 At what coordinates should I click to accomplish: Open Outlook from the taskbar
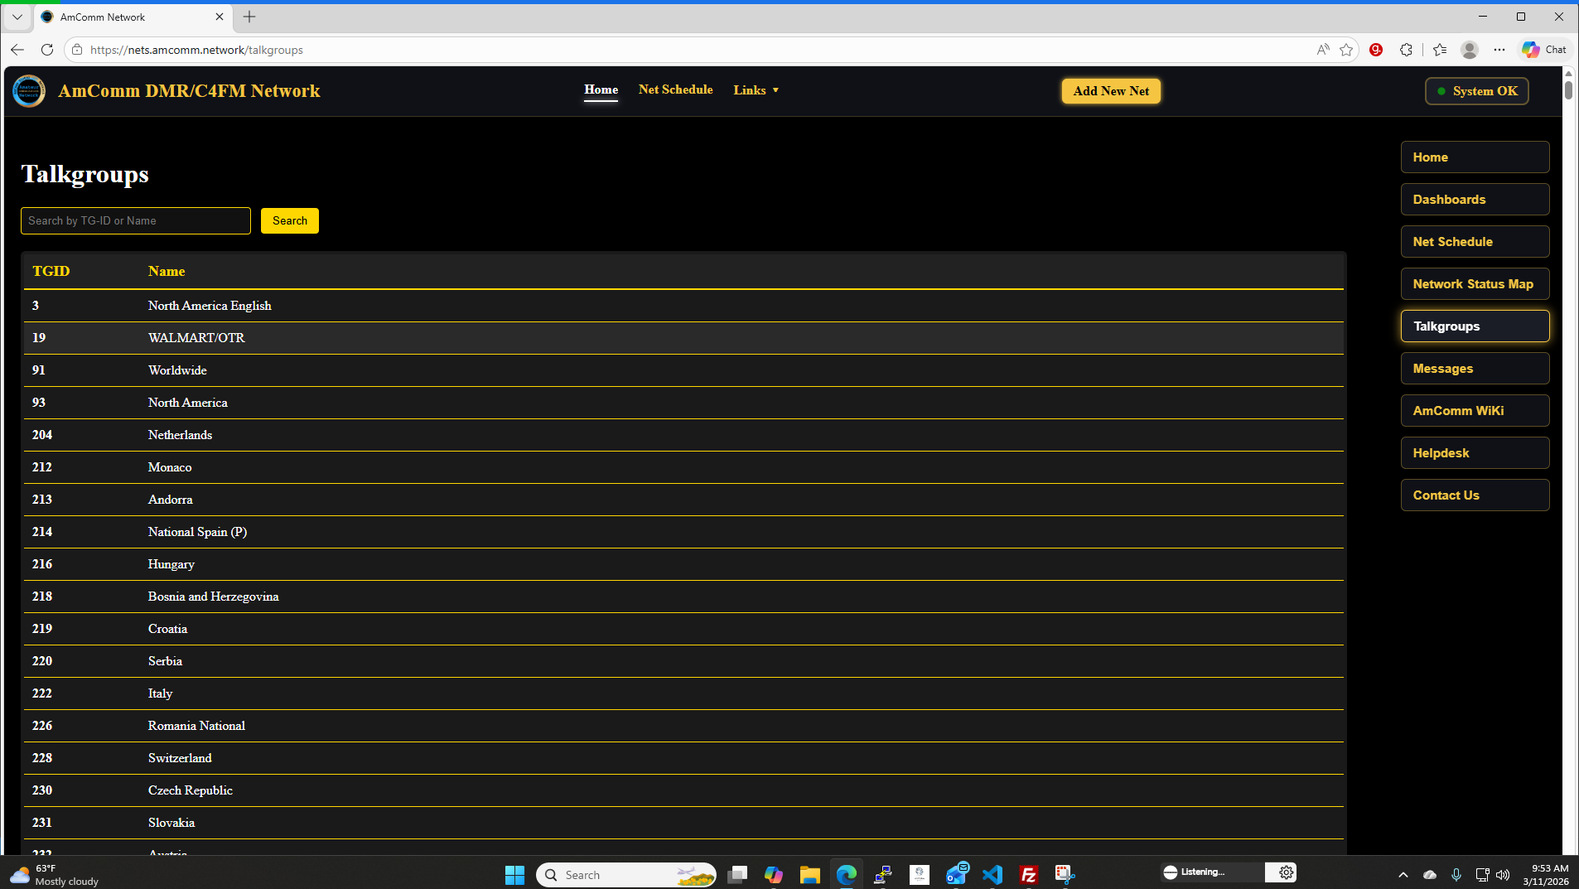956,874
